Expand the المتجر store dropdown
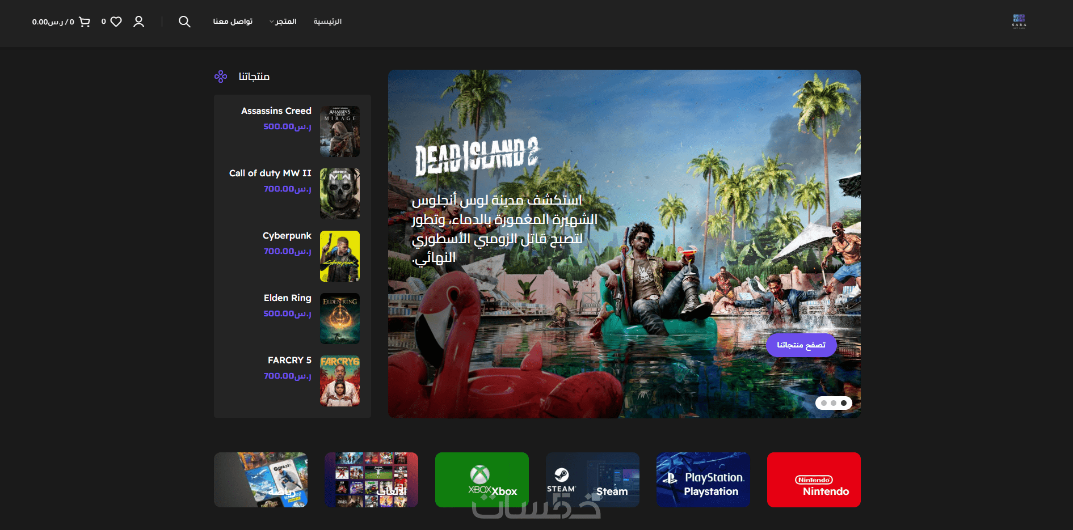This screenshot has width=1073, height=530. (283, 22)
